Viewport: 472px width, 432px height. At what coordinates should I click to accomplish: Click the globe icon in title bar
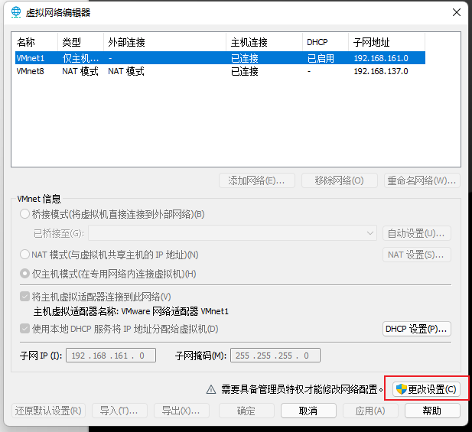(16, 12)
